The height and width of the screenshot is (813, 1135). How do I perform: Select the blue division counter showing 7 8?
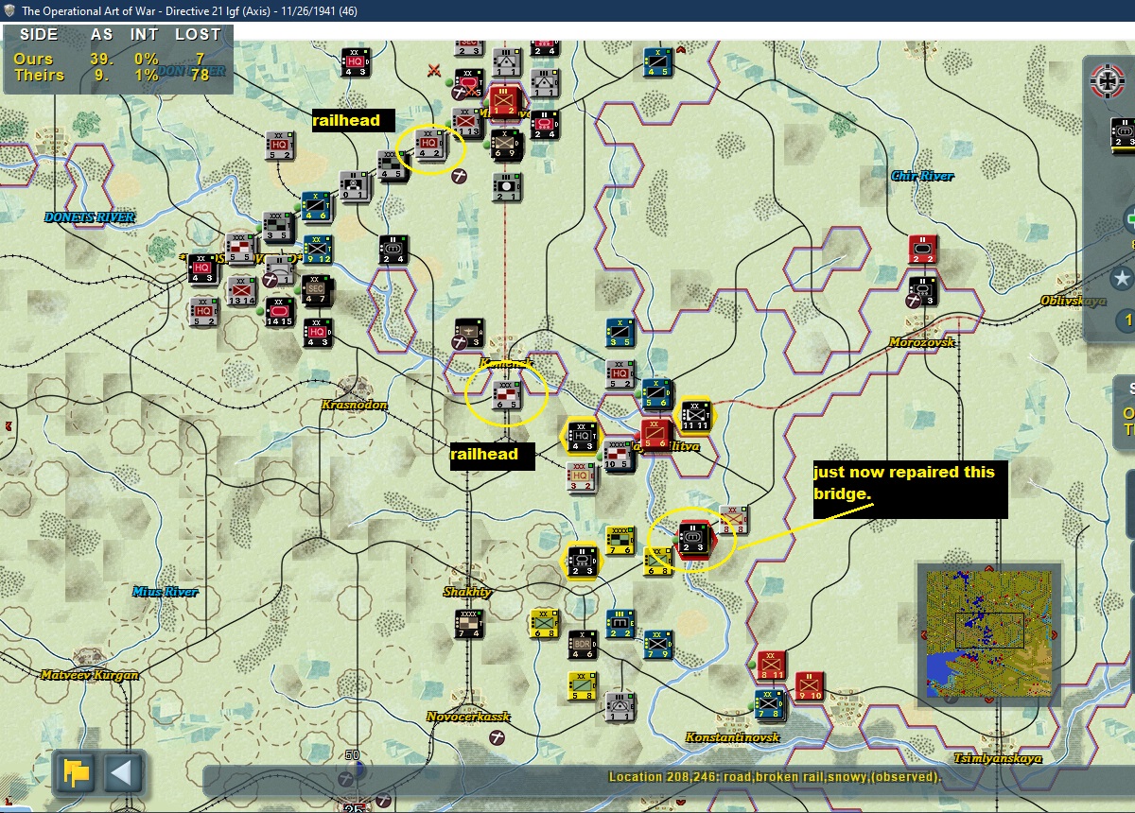771,704
